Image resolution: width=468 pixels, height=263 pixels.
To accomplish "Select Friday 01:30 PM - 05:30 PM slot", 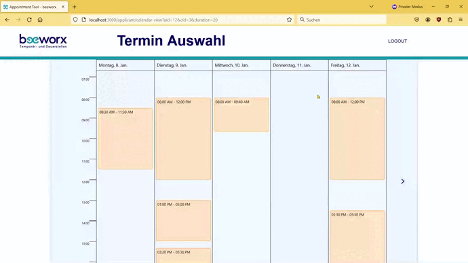I will 357,237.
